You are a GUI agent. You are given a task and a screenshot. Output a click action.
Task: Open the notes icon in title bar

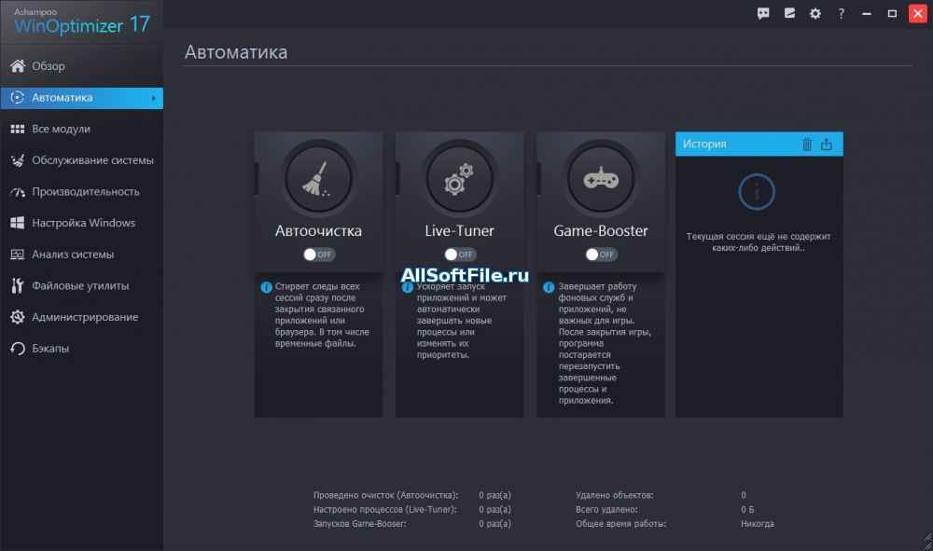click(789, 13)
